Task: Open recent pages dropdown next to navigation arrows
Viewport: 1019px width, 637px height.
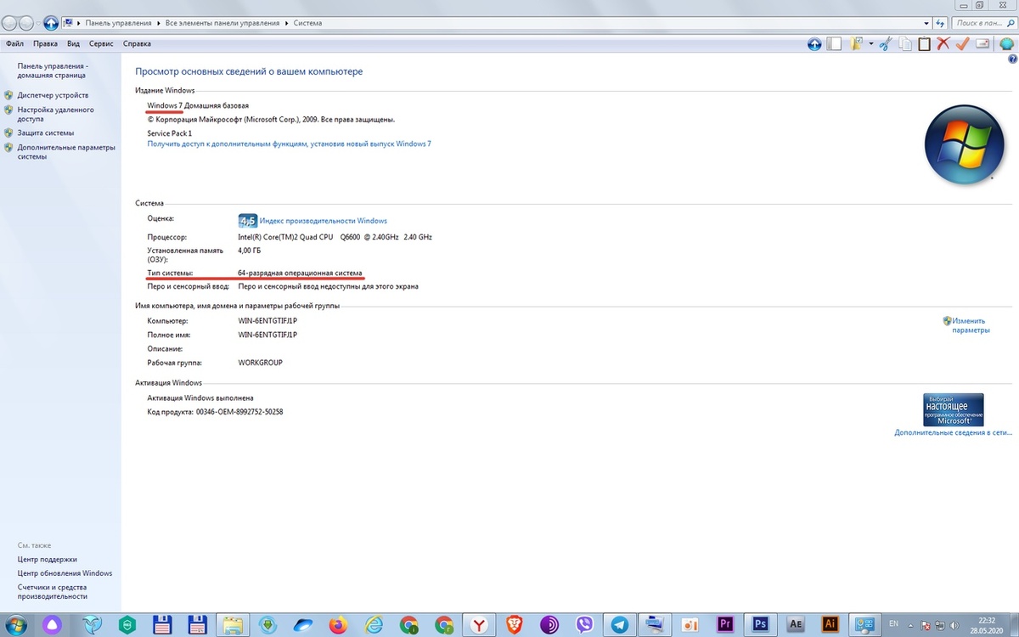Action: tap(39, 24)
